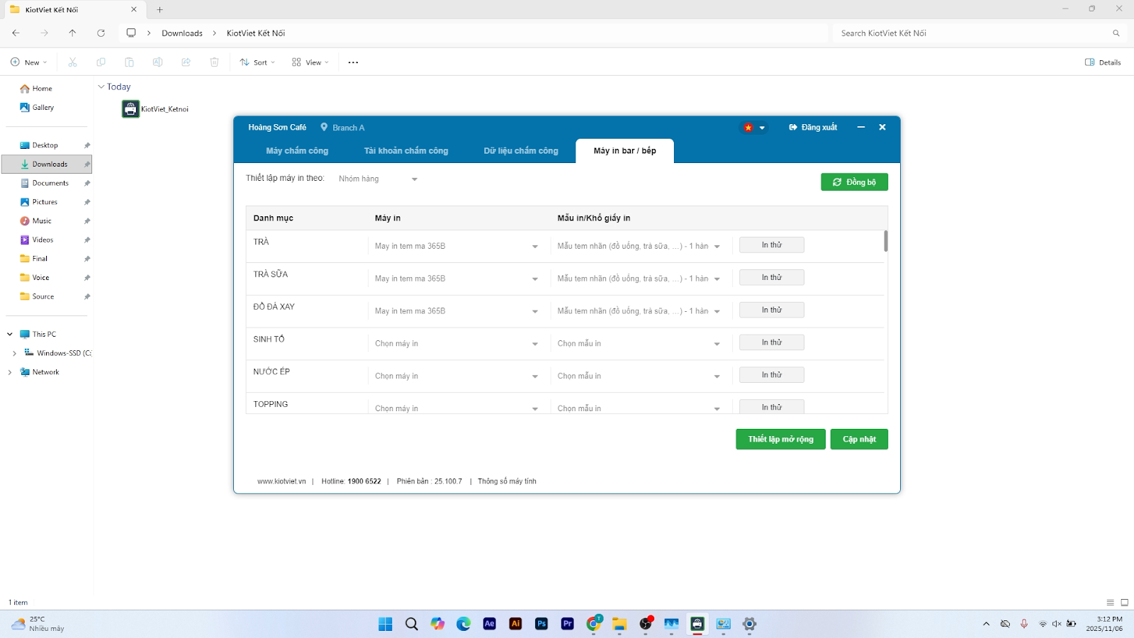Switch to the Dữ liệu chấm công tab
The image size is (1134, 638).
(521, 151)
